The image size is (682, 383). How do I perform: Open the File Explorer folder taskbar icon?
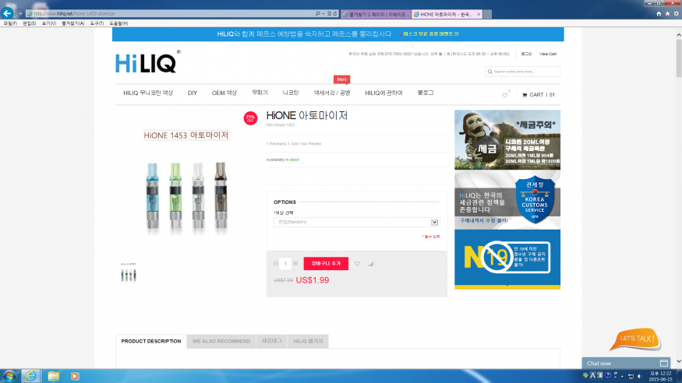coord(54,376)
